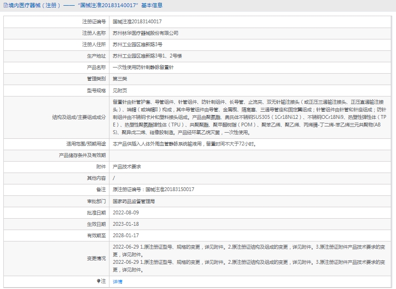The image size is (396, 289).
Task: Select approval date 2022-08-09
Action: [126, 212]
